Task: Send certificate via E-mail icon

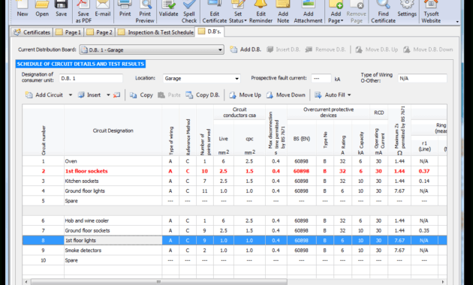Action: pyautogui.click(x=103, y=8)
